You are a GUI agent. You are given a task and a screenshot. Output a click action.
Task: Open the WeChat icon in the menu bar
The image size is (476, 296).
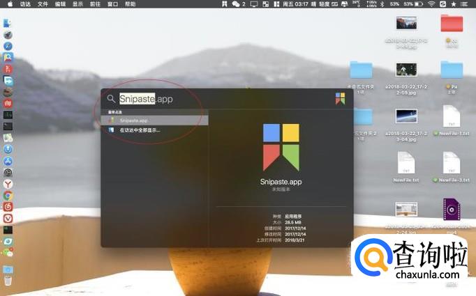pyautogui.click(x=236, y=4)
